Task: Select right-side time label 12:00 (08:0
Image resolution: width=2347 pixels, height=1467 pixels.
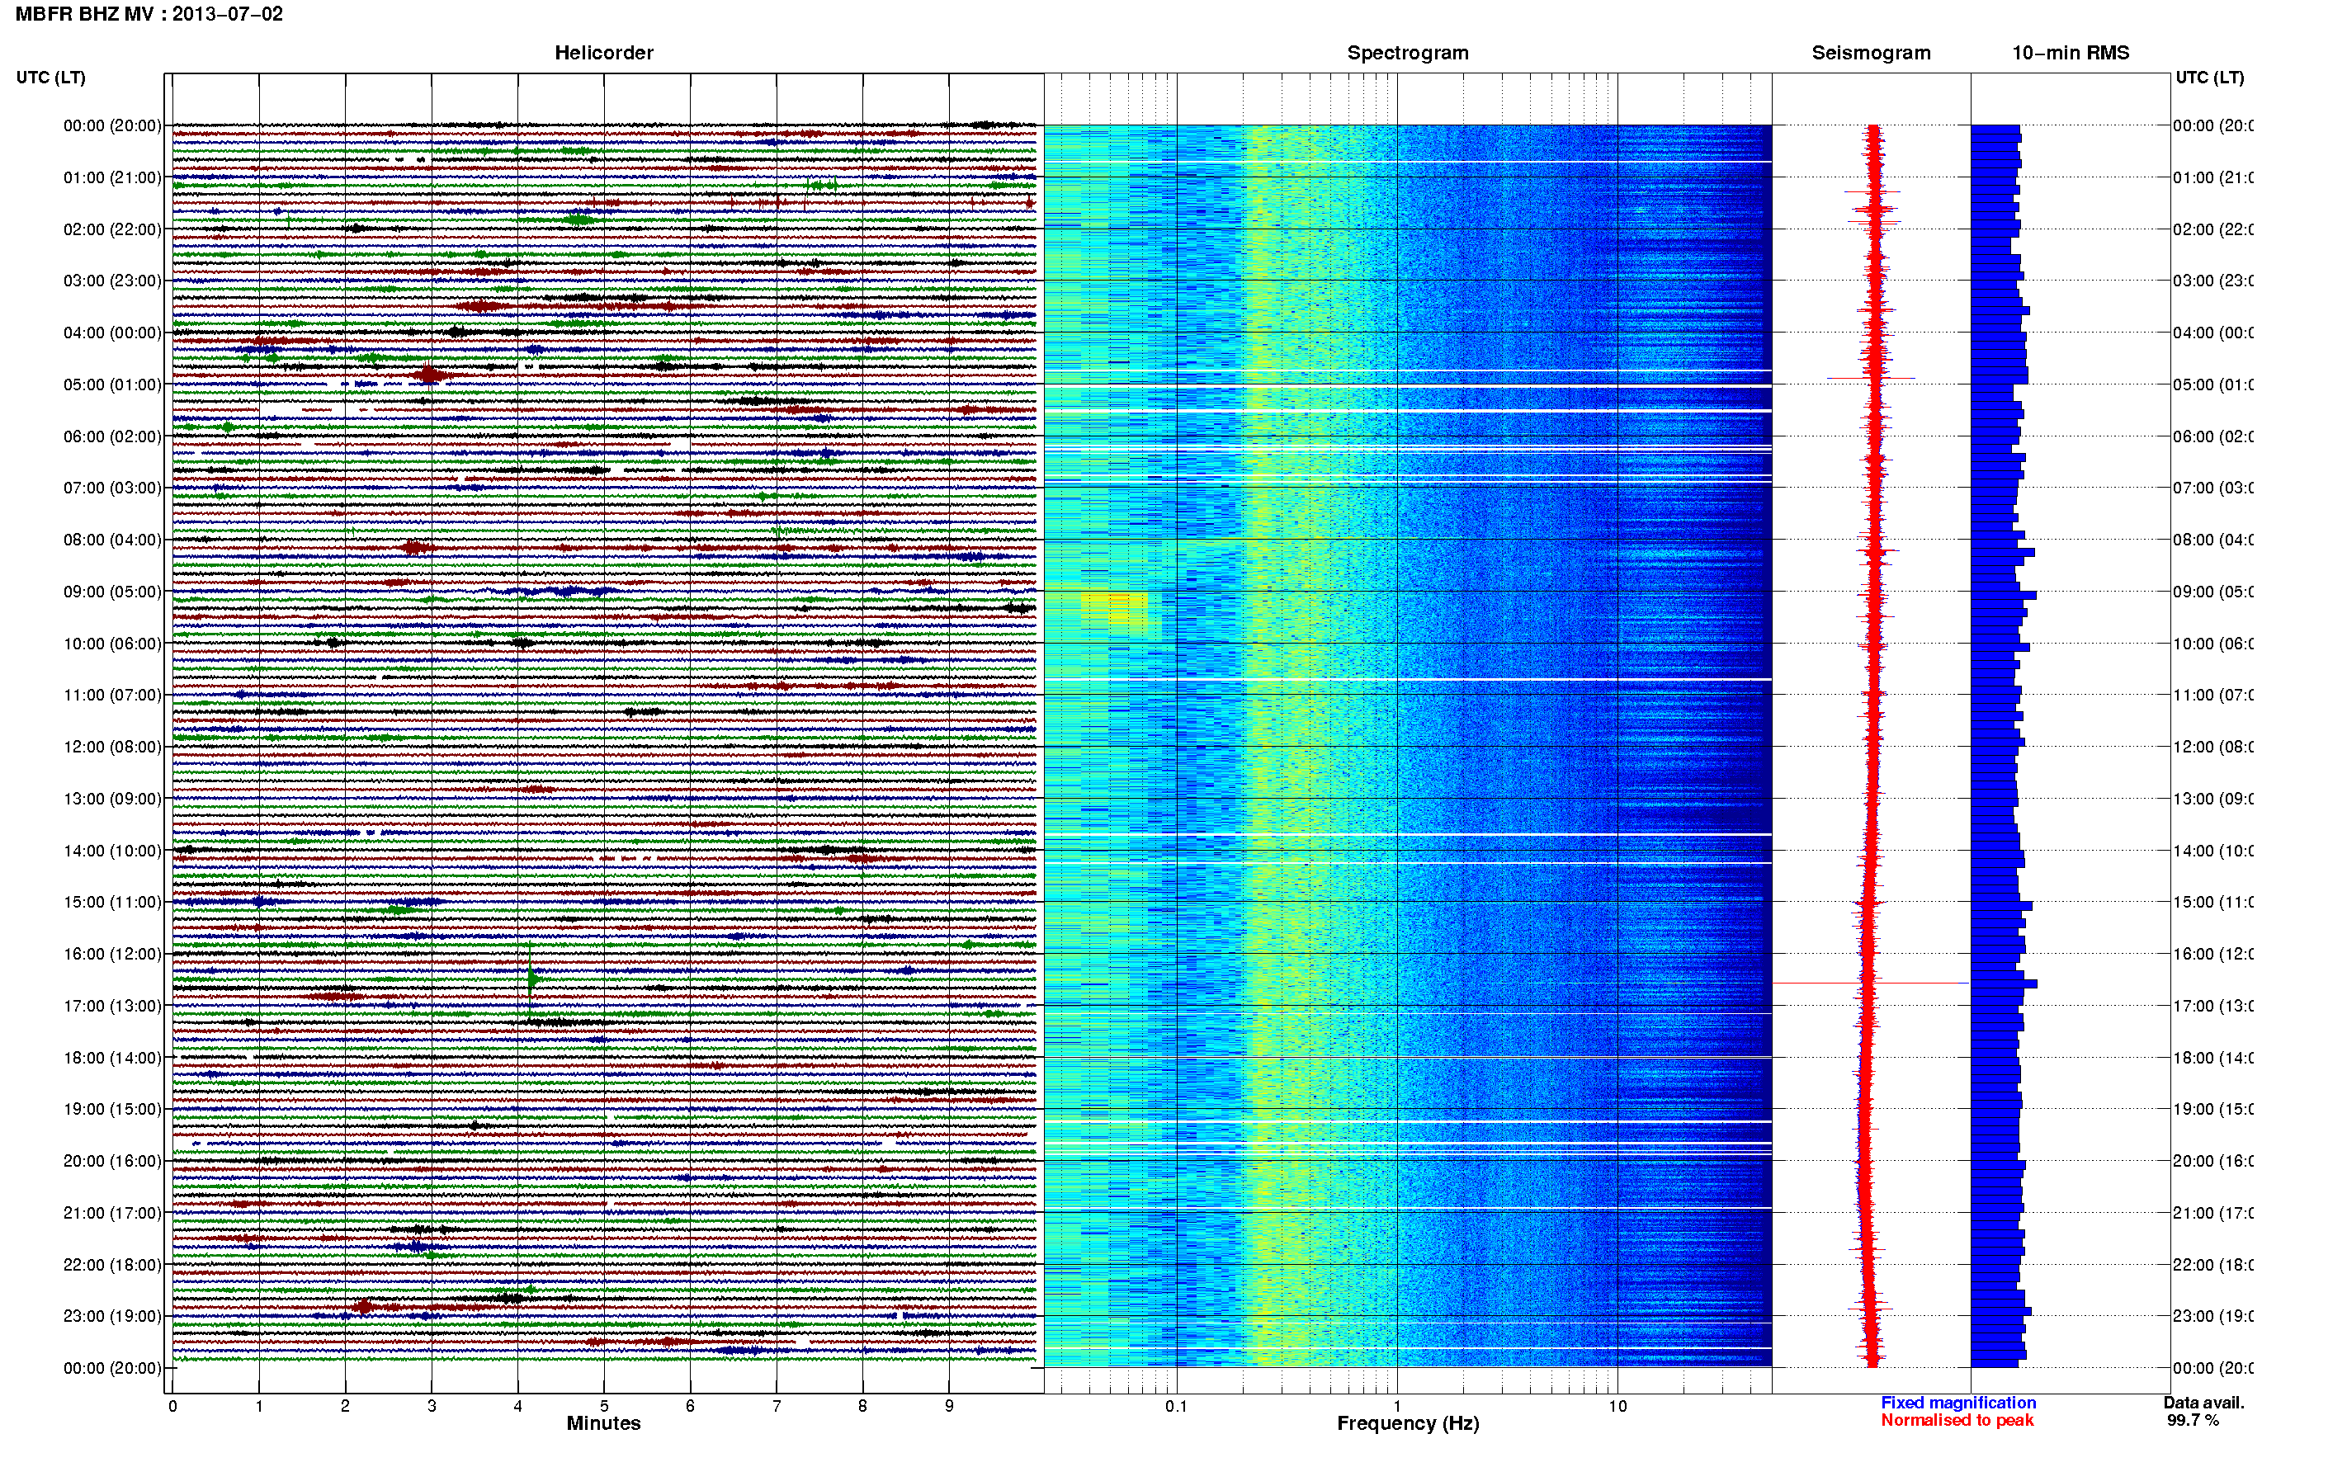Action: point(2212,747)
